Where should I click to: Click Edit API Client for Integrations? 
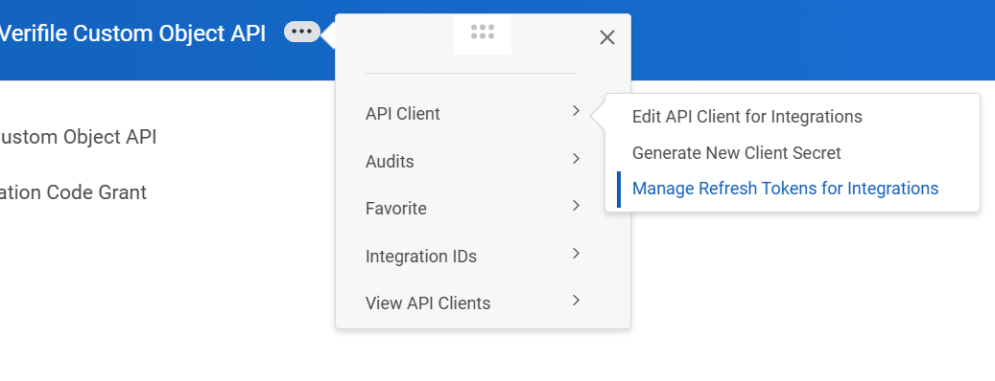pos(746,117)
